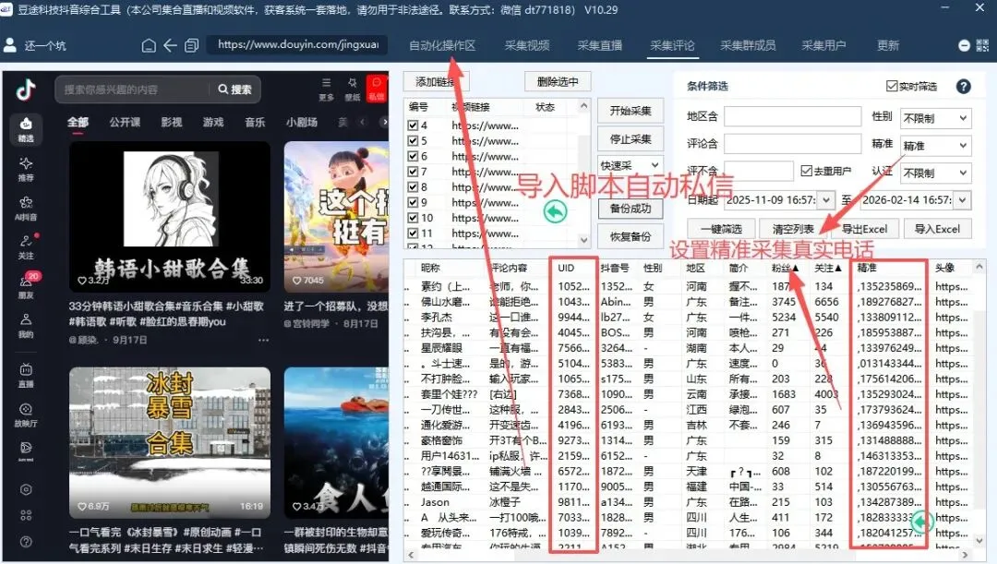Switch to the 采集视频 tab

(527, 44)
